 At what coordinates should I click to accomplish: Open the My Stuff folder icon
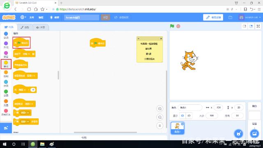pos(230,17)
